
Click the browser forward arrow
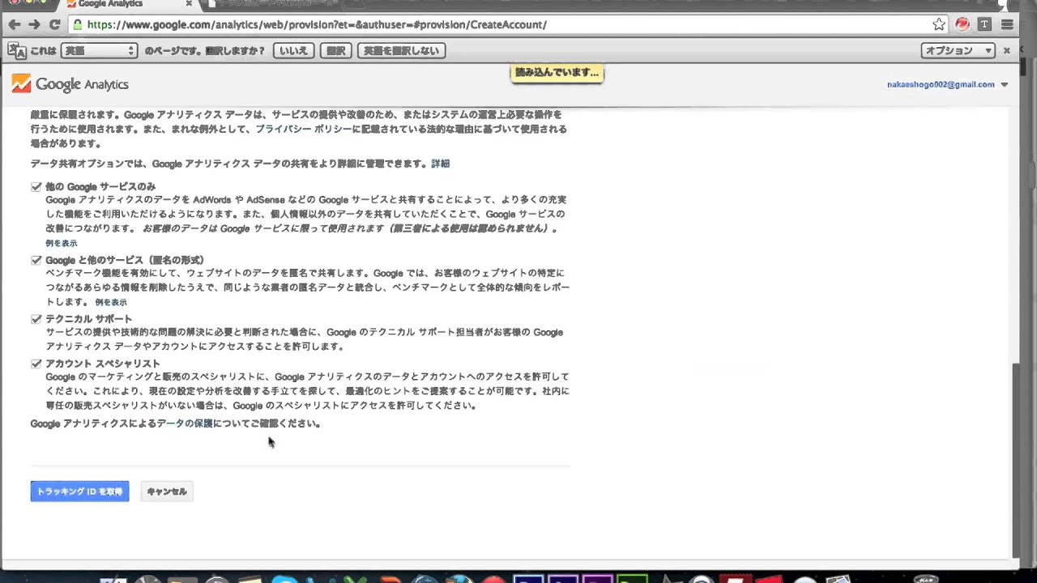(34, 25)
